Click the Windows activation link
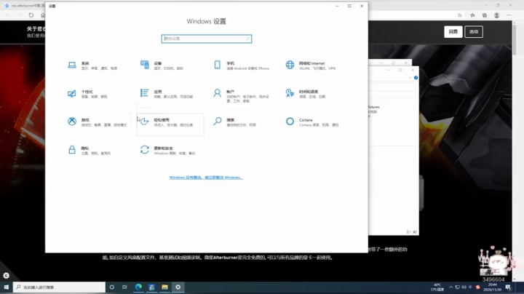The image size is (524, 294). pos(206,178)
